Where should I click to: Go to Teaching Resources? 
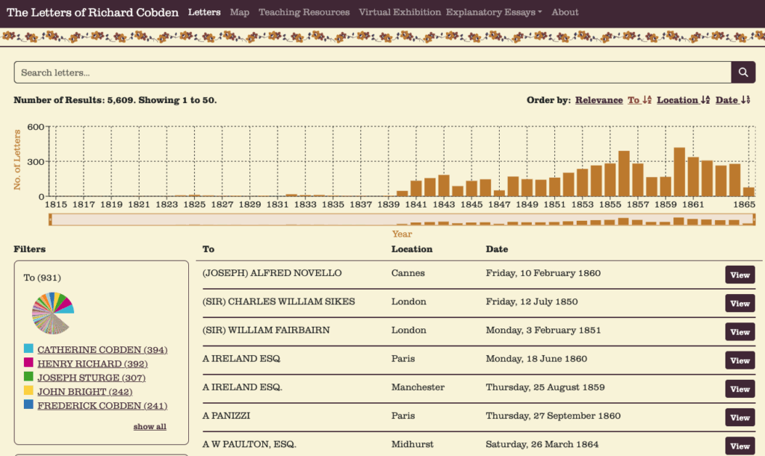[x=304, y=12]
